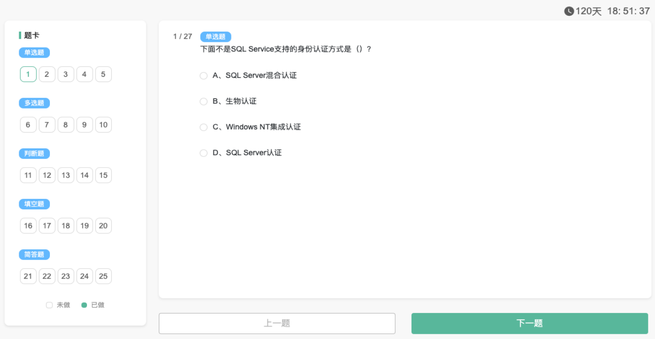Click the green 已做 legend dot
This screenshot has width=655, height=339.
84,305
